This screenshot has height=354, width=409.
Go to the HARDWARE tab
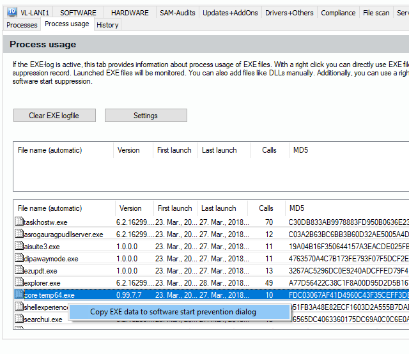click(x=129, y=13)
